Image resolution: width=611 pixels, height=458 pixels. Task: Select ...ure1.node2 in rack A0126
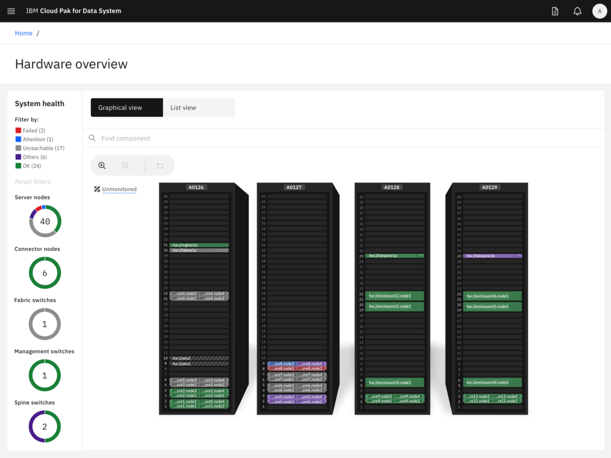coord(214,406)
